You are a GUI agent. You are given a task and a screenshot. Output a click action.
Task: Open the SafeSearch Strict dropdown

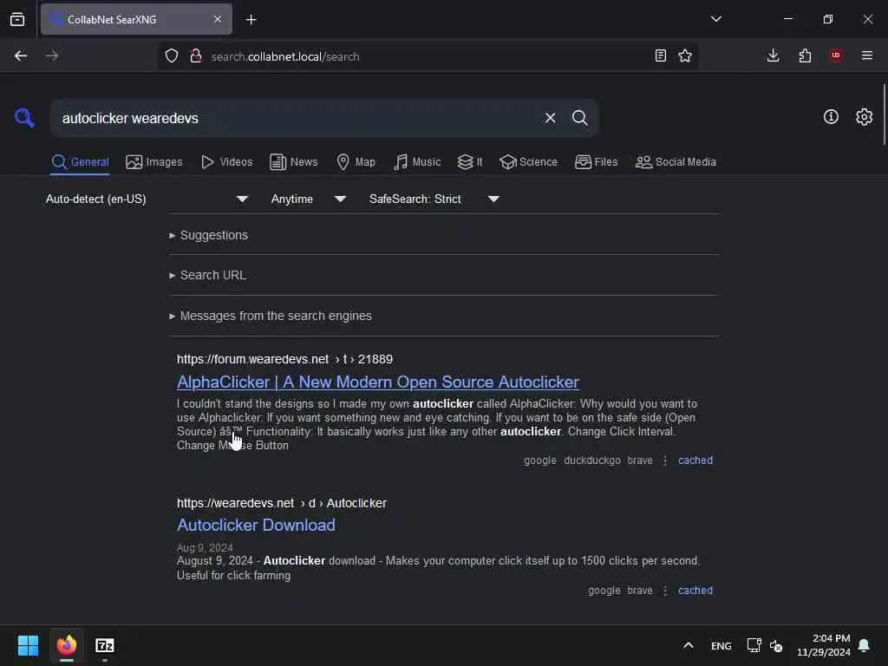point(434,199)
